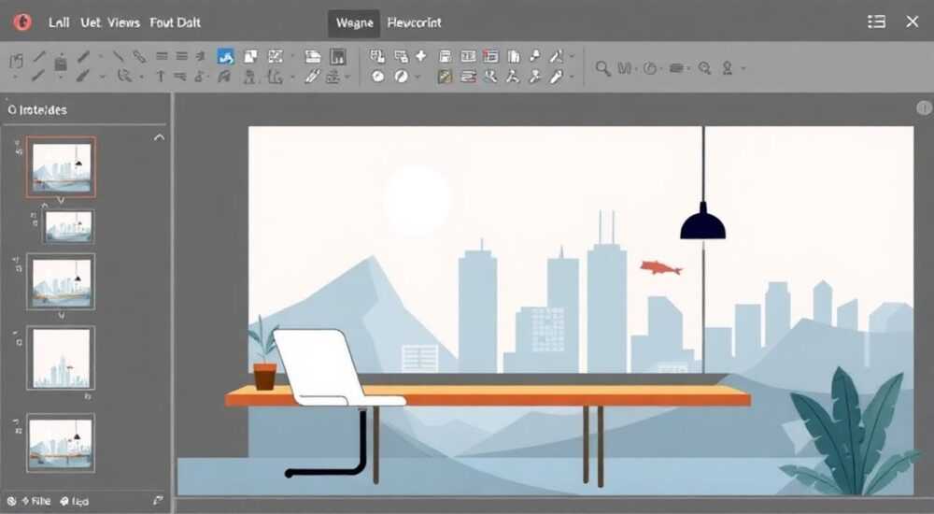Click the white compass circle icon
The image size is (934, 514).
[x=402, y=77]
